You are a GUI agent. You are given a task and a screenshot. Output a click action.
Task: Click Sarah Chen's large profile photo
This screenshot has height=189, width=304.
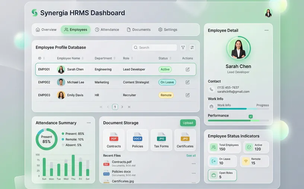pos(238,48)
